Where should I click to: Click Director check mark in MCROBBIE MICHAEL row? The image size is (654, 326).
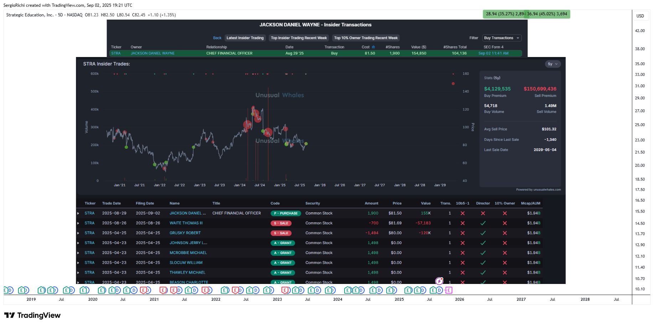coord(483,253)
